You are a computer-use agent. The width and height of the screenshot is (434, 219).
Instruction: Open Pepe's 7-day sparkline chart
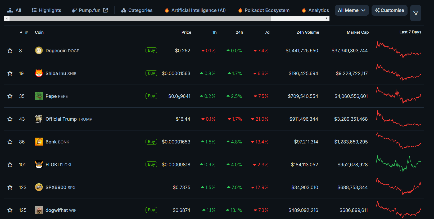pos(398,95)
